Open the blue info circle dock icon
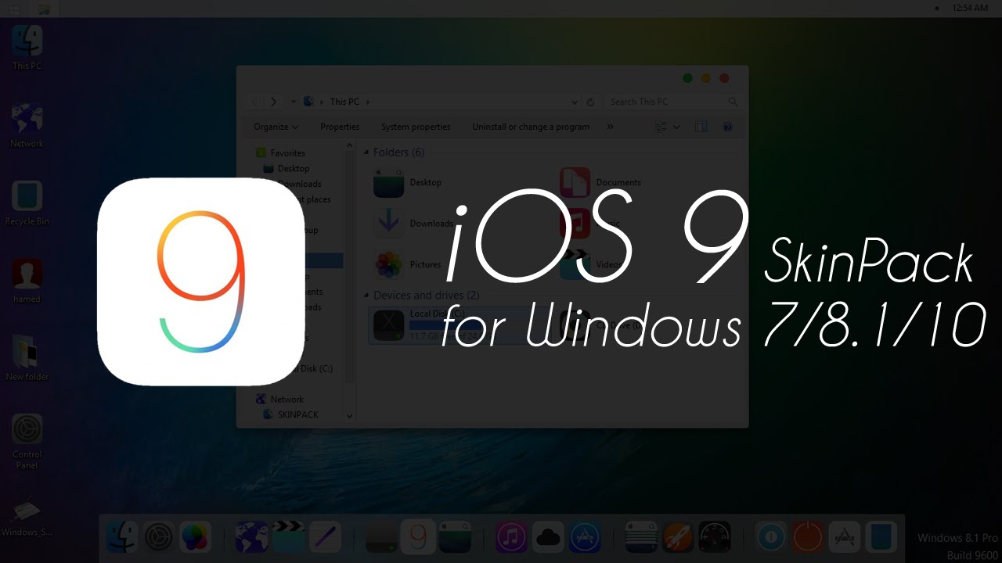1002x563 pixels. click(x=771, y=537)
